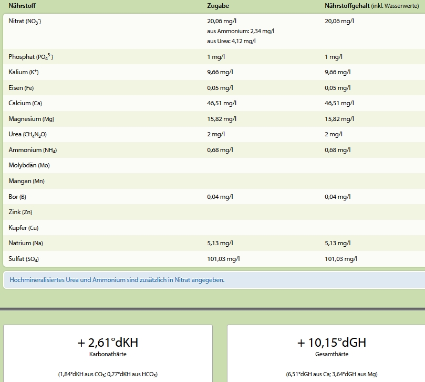Click the Ammonium (NH4) label
Screen dimensions: 425x382
coord(33,150)
